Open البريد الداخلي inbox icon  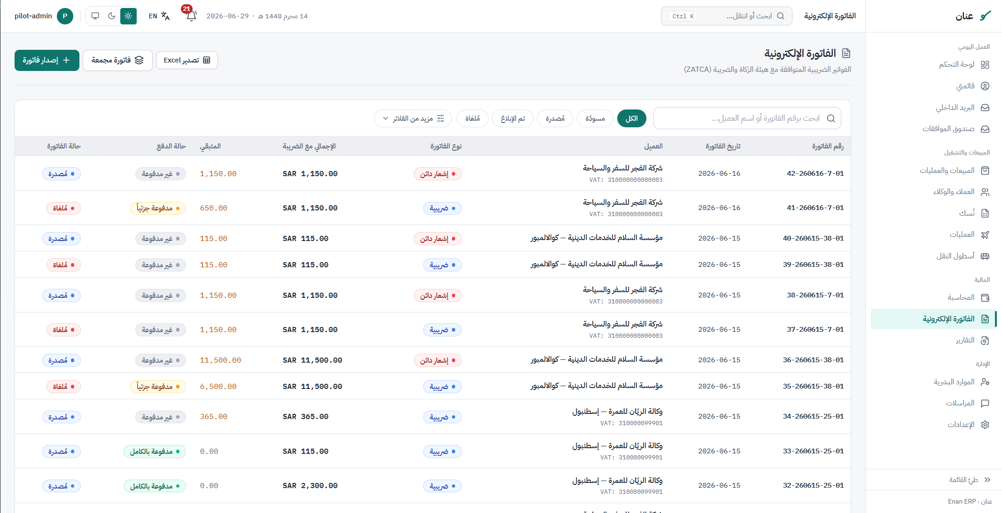click(985, 108)
